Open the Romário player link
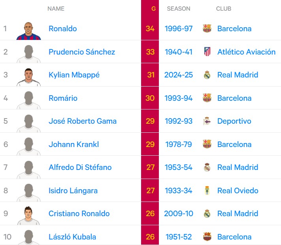Image resolution: width=281 pixels, height=245 pixels. tap(63, 98)
